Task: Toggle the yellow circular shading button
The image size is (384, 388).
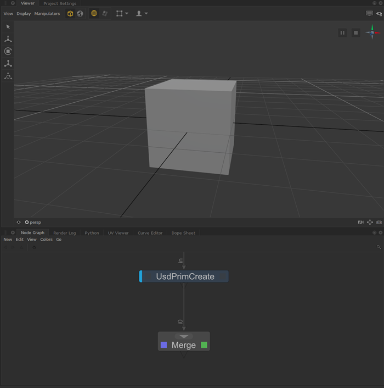Action: 94,14
